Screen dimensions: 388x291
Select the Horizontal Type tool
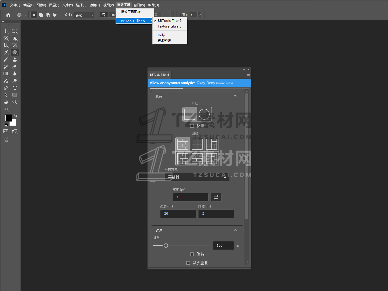15,88
